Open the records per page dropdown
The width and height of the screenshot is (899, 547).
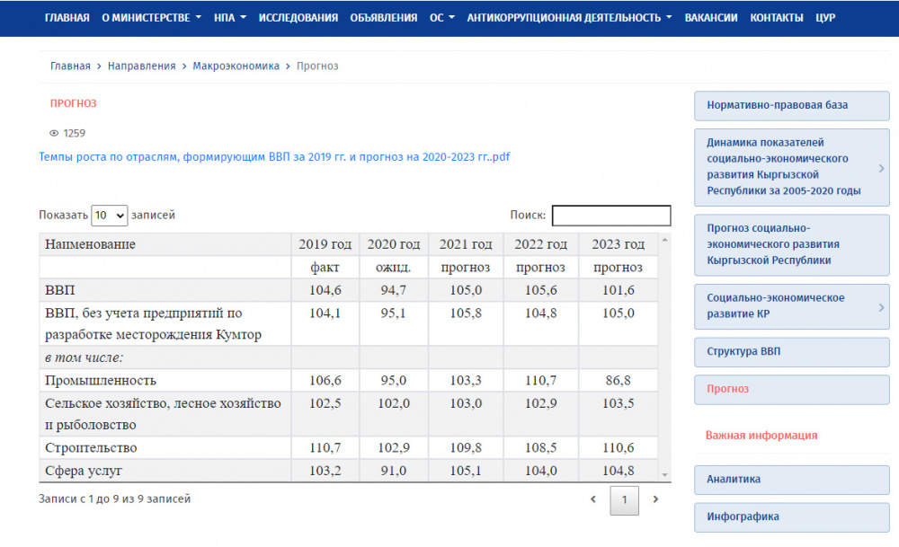pos(110,216)
